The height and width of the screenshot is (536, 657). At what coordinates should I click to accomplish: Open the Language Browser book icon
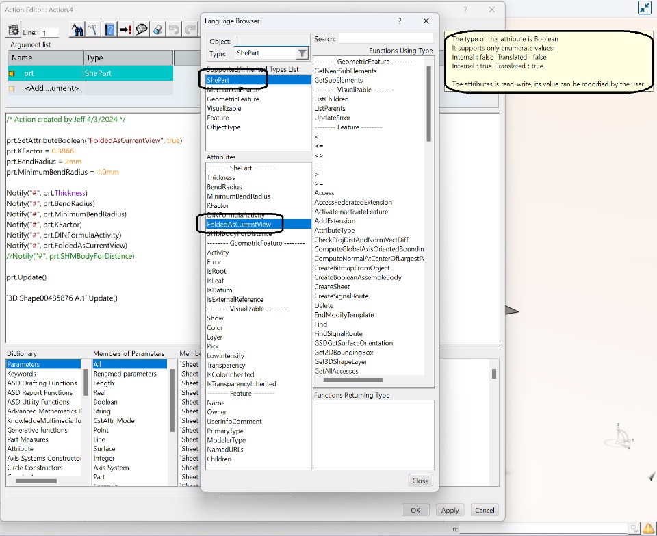point(109,29)
